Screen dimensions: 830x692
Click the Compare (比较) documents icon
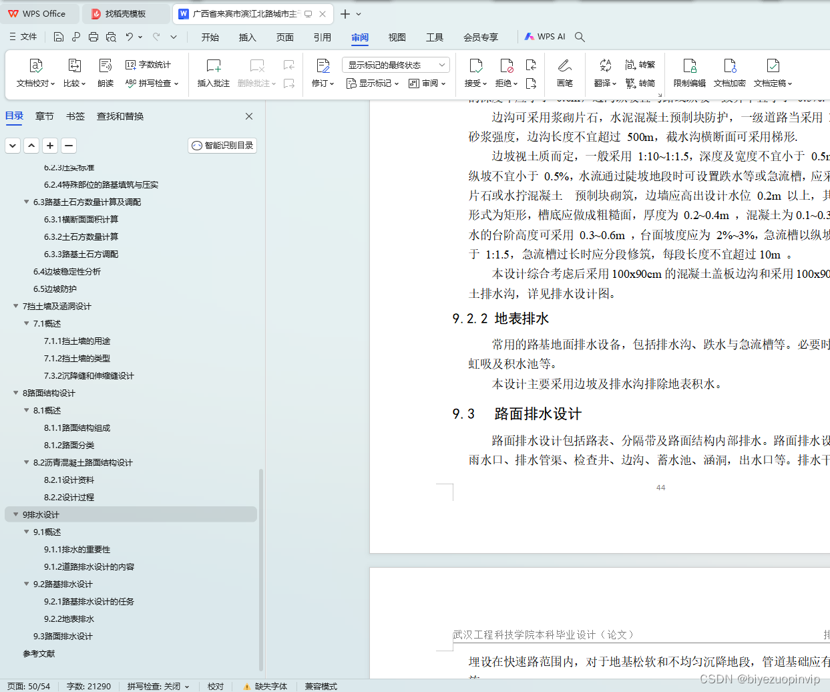75,65
